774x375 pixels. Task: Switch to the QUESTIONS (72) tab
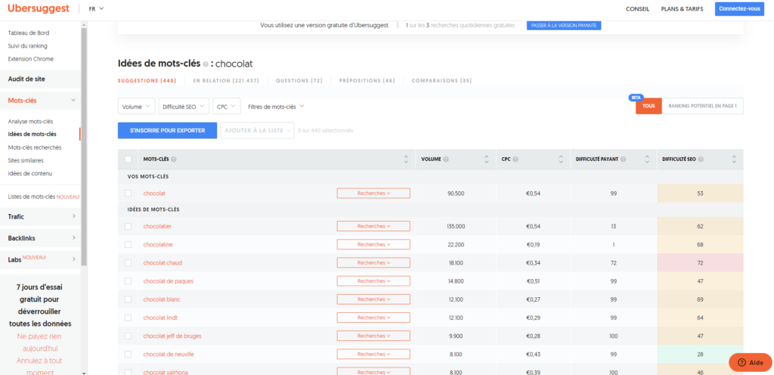(x=299, y=80)
